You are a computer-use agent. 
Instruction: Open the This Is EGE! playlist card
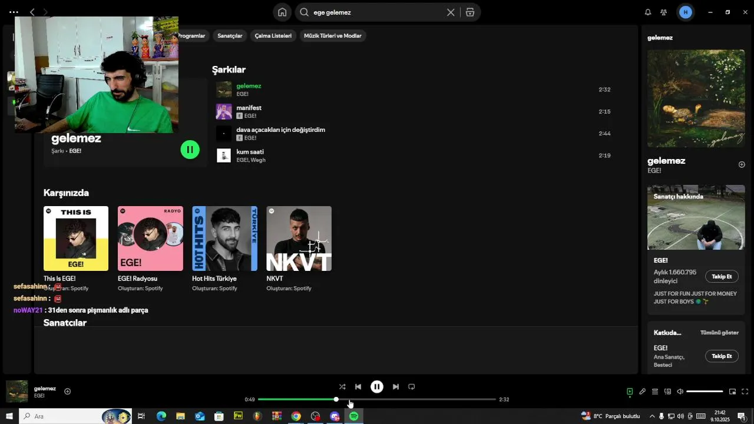click(76, 249)
